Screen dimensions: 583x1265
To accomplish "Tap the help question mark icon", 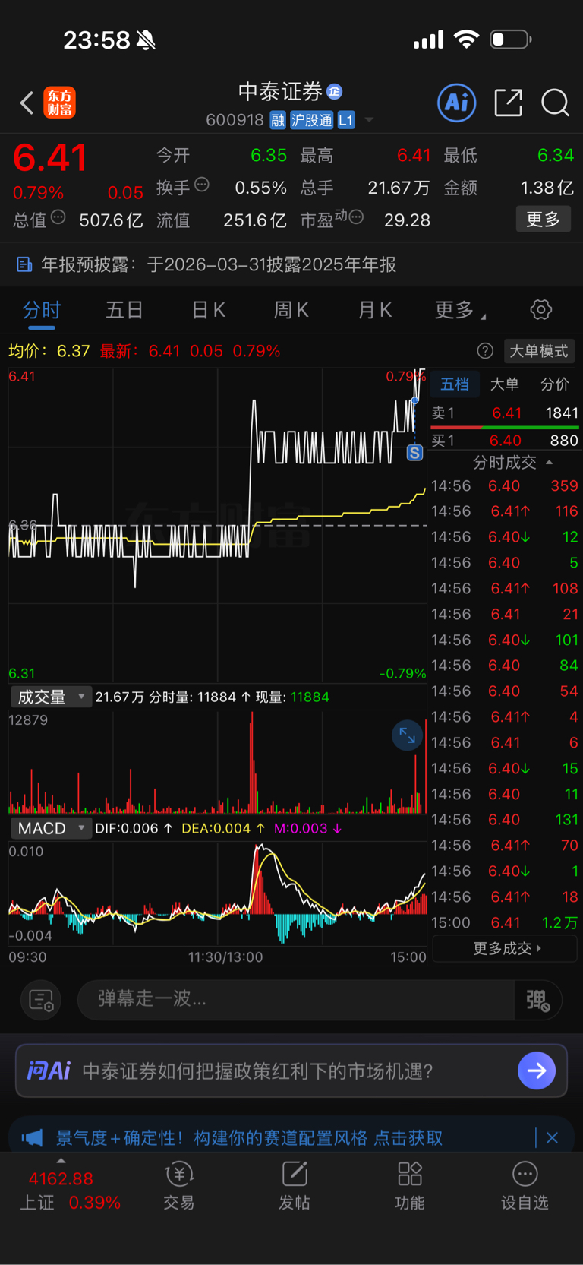I will (485, 351).
